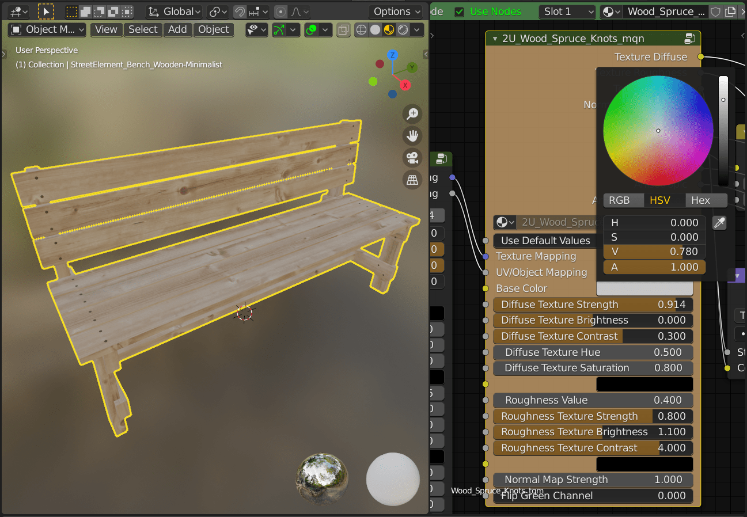
Task: Toggle viewport overlays
Action: point(312,29)
